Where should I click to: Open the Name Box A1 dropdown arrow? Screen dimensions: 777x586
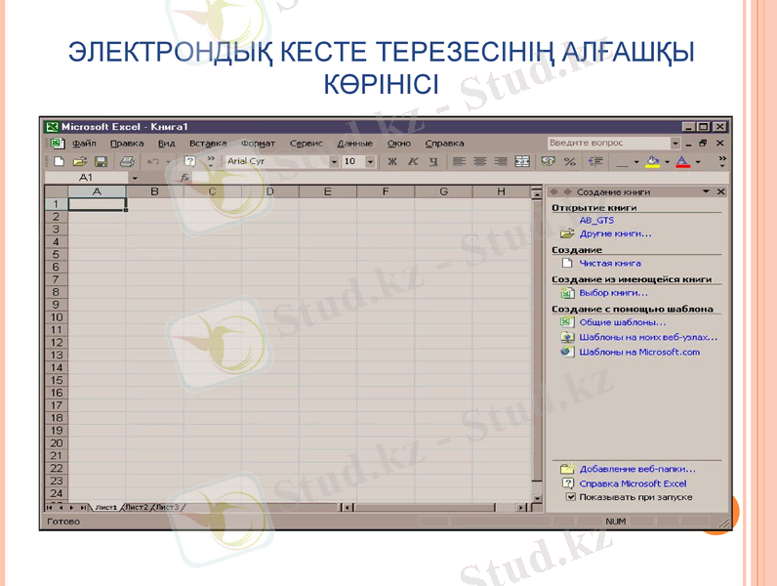[x=135, y=178]
